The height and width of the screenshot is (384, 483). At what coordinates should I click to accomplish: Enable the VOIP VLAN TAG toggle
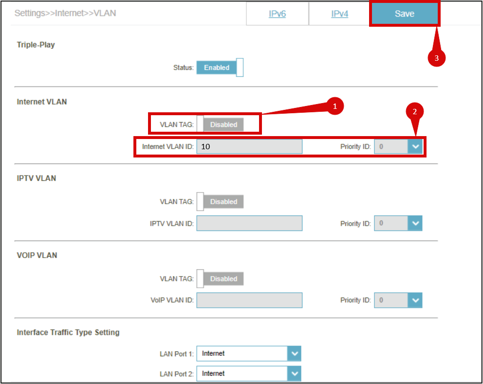click(x=220, y=279)
